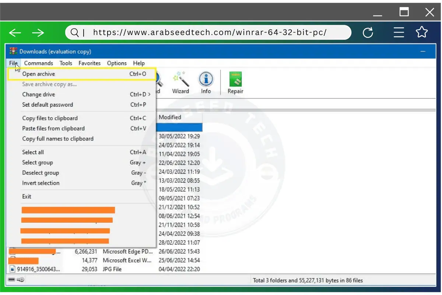Screen dimensions: 442x295
Task: Click the search magnifier in the address bar
Action: 75,32
